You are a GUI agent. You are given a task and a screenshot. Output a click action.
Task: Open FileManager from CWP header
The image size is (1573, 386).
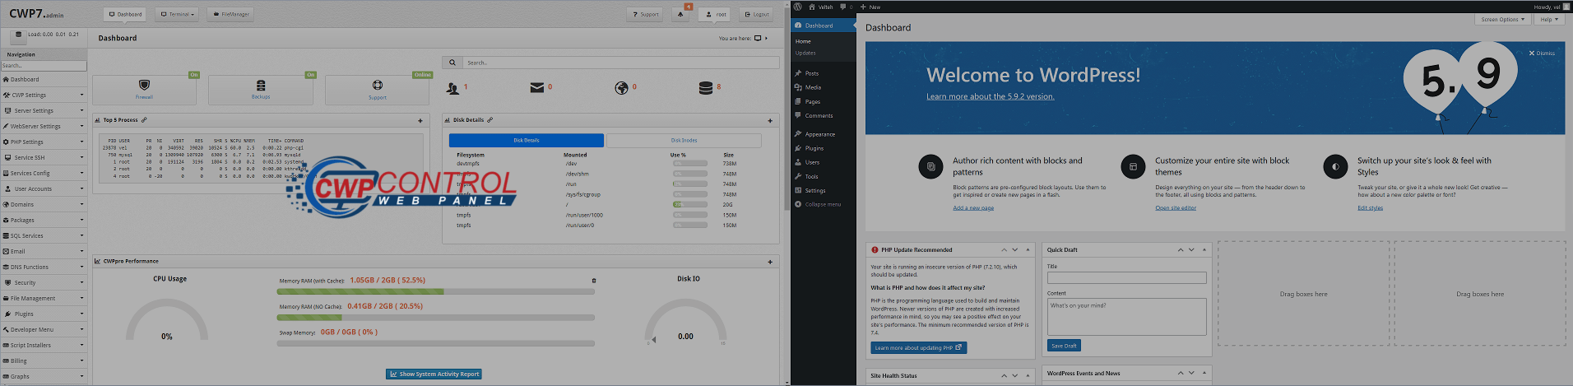pyautogui.click(x=230, y=14)
